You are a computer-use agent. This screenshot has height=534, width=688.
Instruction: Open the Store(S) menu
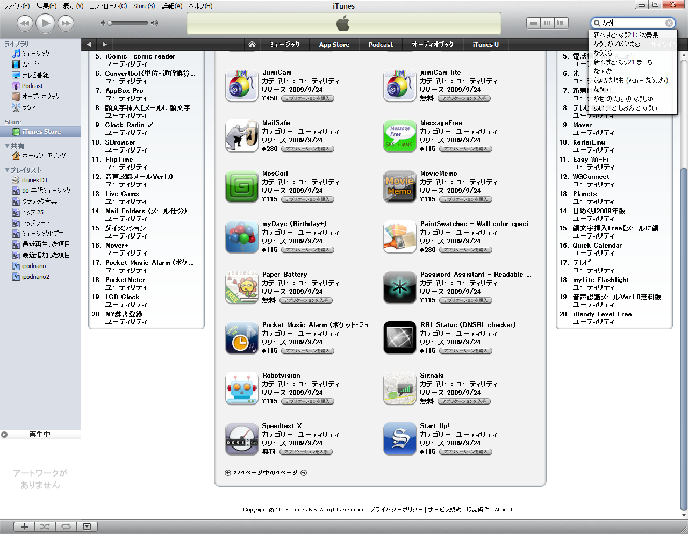click(144, 6)
